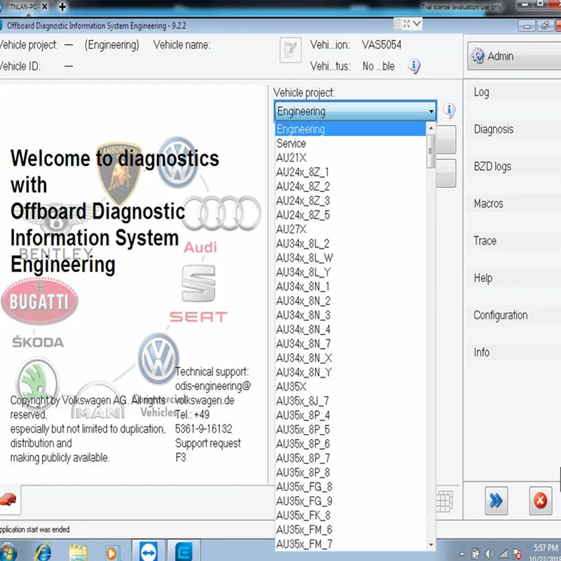Open the Admin mode button

click(514, 56)
